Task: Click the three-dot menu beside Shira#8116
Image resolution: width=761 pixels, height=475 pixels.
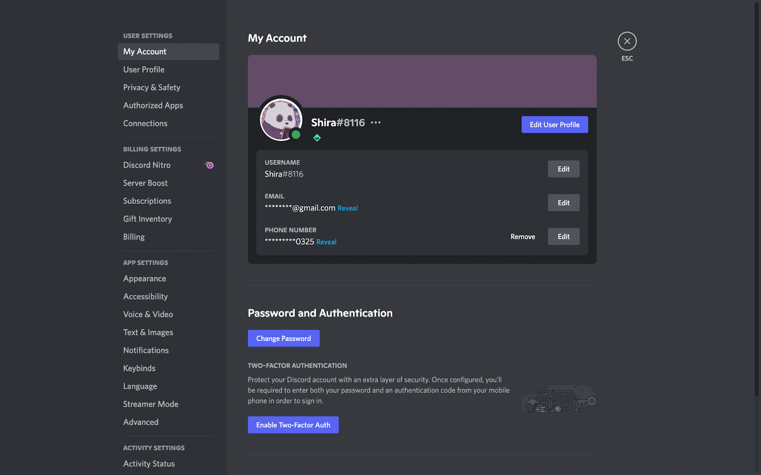Action: coord(376,123)
